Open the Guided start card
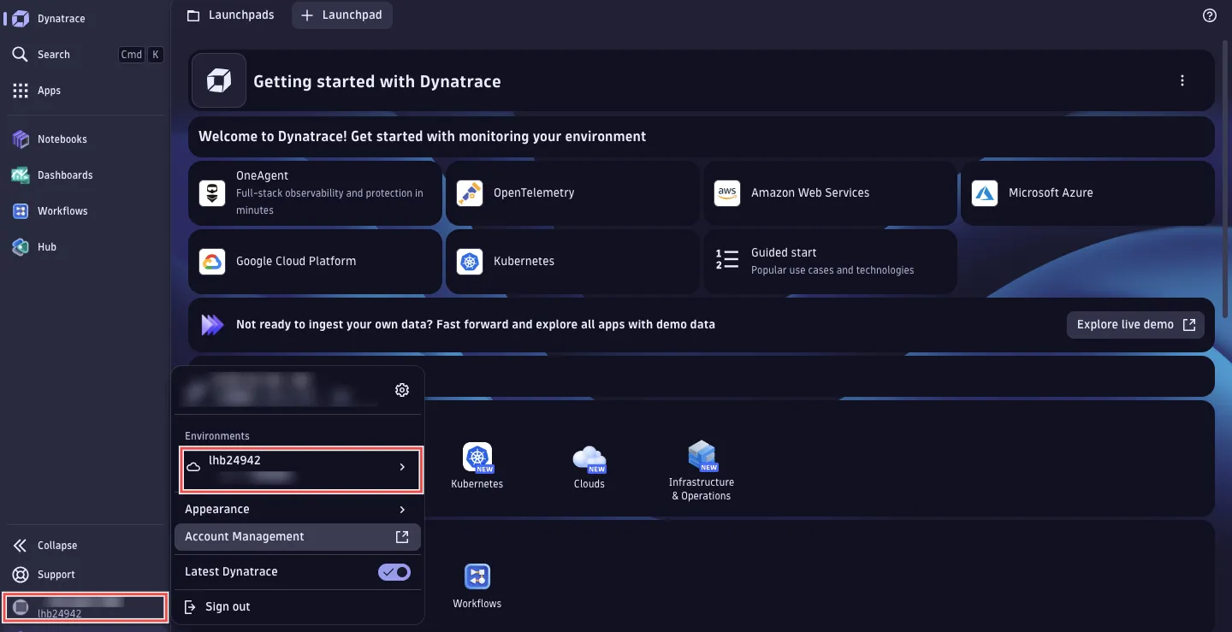 [830, 262]
